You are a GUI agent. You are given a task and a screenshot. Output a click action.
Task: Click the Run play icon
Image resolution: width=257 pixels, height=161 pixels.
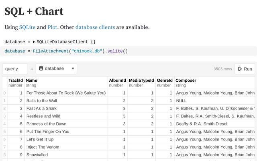(x=240, y=69)
